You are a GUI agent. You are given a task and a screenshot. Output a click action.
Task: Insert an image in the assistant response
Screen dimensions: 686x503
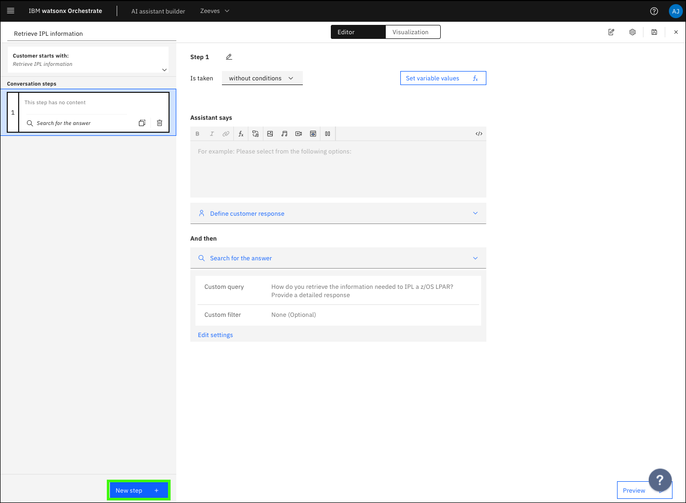pyautogui.click(x=270, y=134)
